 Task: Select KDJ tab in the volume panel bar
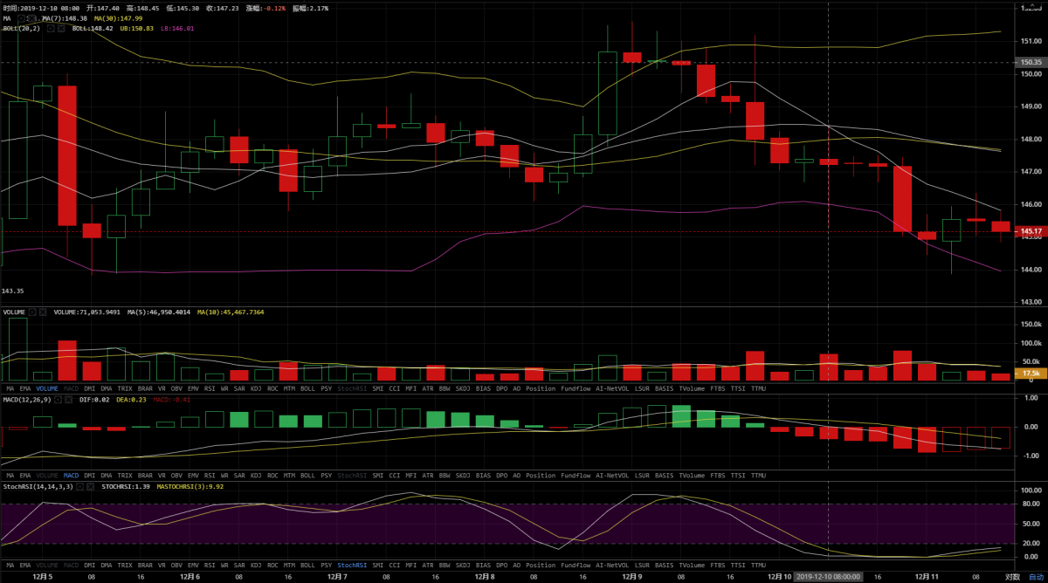pyautogui.click(x=256, y=388)
